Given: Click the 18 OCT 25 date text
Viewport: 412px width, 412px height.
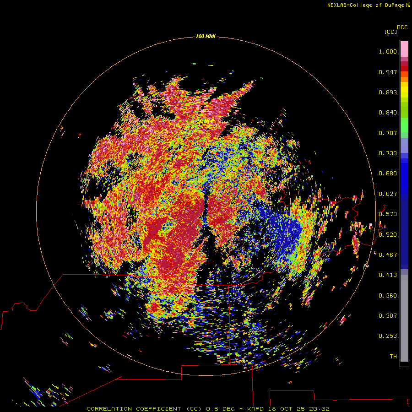Looking at the screenshot, I should [x=286, y=409].
